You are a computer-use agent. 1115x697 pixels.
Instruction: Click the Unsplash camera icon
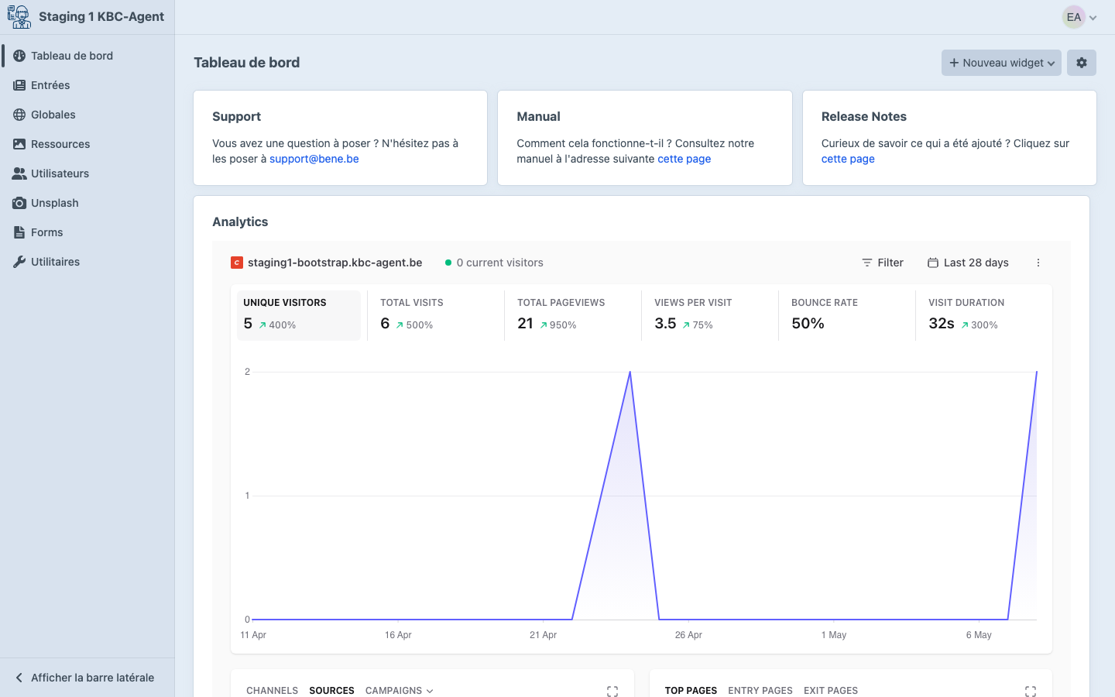coord(19,203)
